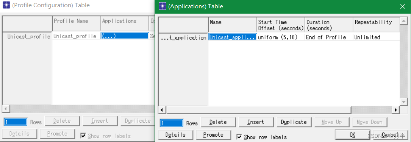
Task: Open the (...) Applications cell
Action: point(125,36)
